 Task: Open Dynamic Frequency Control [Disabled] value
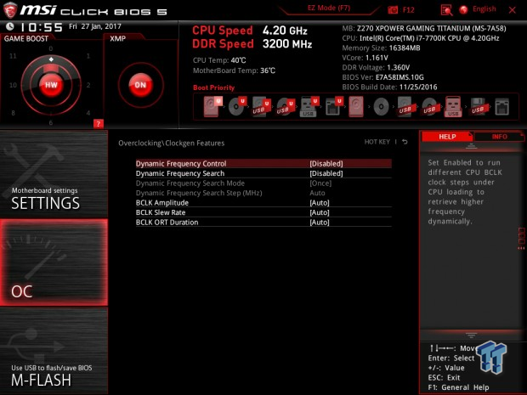point(326,164)
